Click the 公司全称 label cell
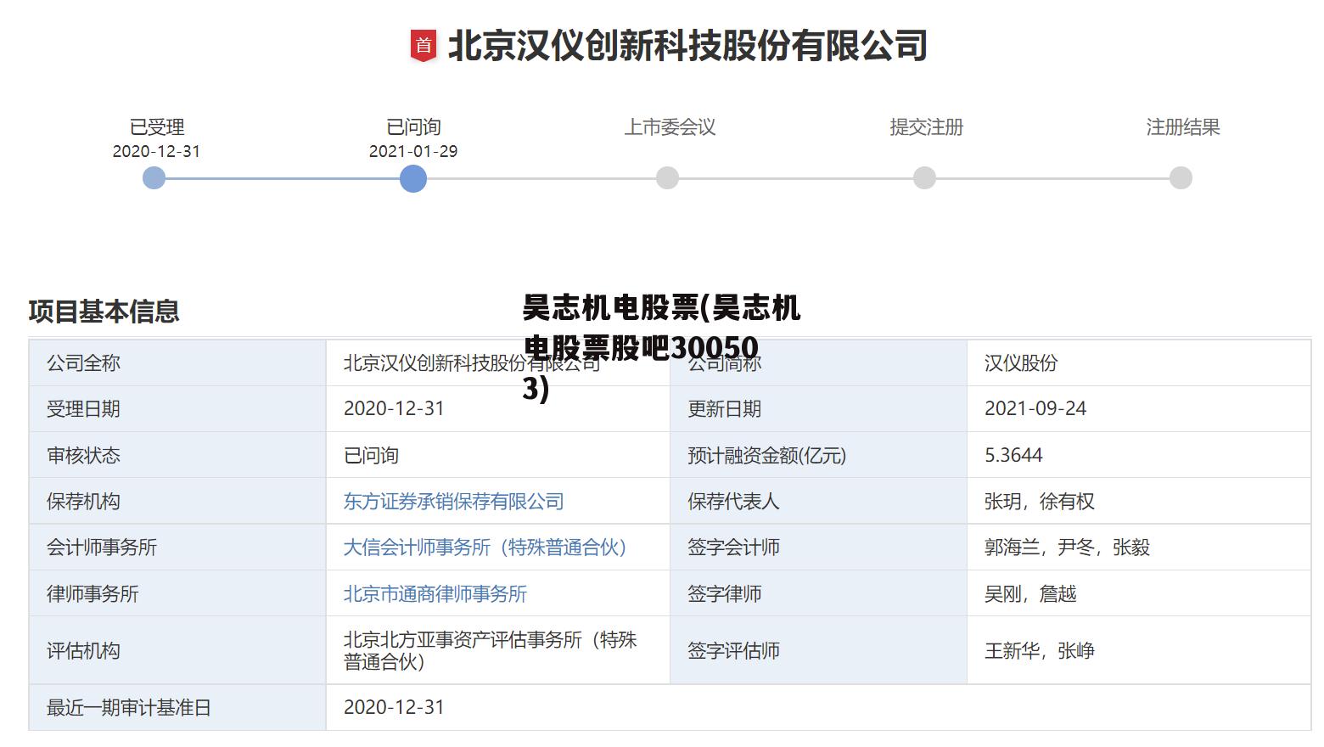This screenshot has width=1324, height=747. (177, 363)
